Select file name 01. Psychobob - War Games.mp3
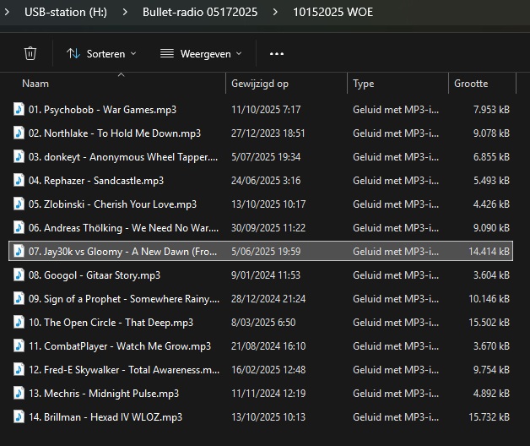530x446 pixels. (x=102, y=110)
